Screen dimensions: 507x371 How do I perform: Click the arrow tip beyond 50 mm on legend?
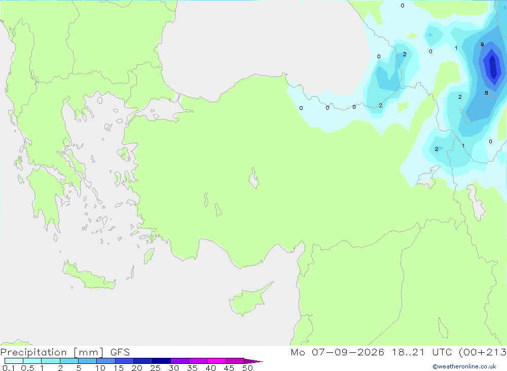click(254, 361)
